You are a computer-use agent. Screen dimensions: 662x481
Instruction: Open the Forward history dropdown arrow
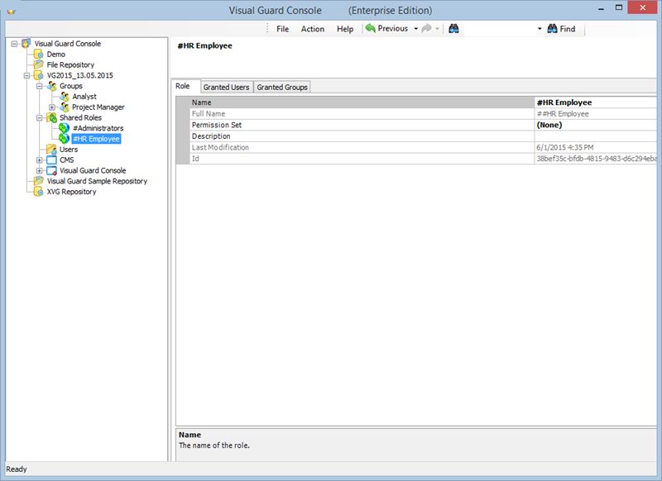coord(438,29)
